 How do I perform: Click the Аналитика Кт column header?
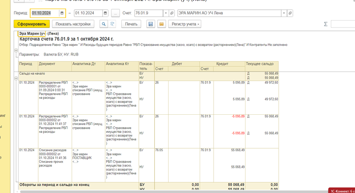pyautogui.click(x=122, y=66)
